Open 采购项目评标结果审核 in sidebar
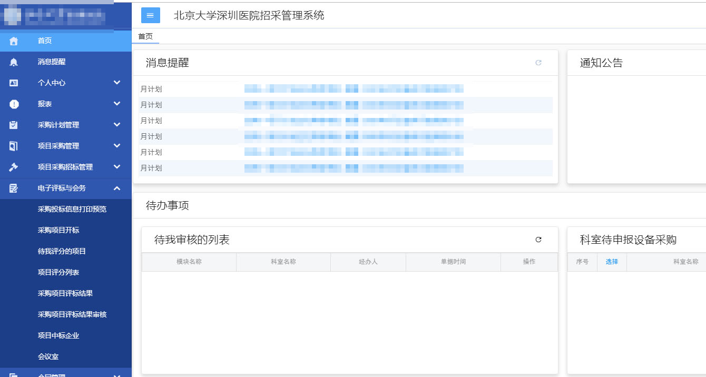This screenshot has width=706, height=377. click(x=72, y=314)
